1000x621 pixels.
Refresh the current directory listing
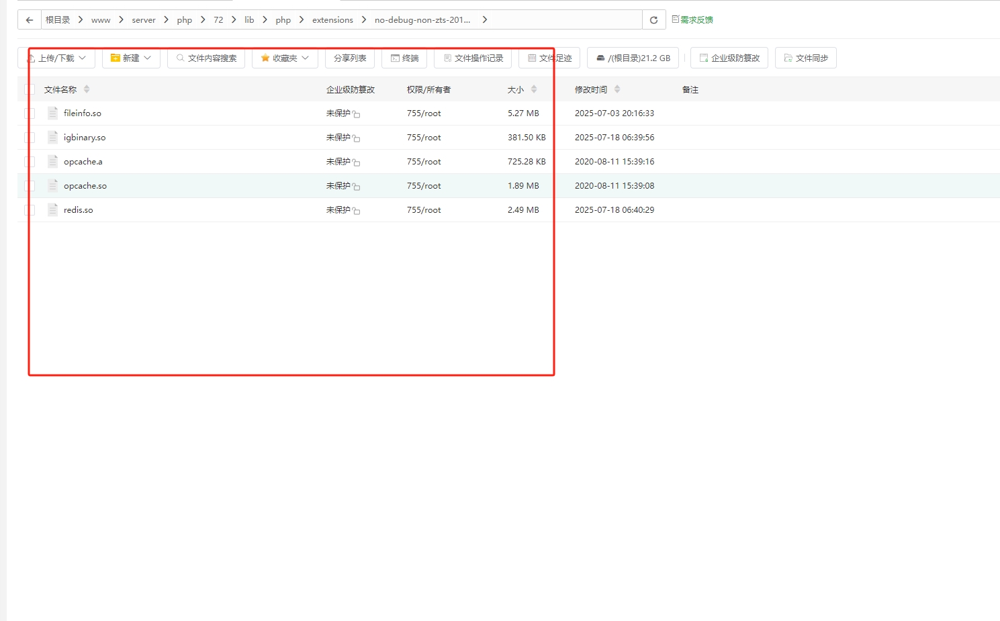click(x=652, y=19)
